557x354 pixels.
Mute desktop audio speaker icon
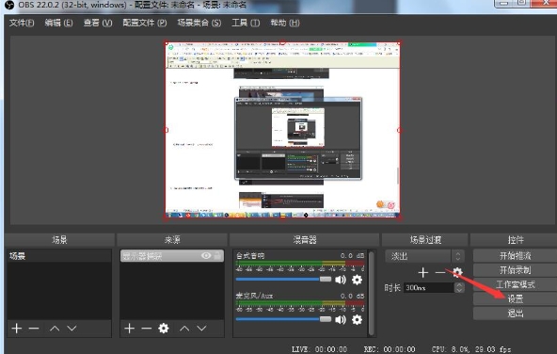[x=341, y=280]
